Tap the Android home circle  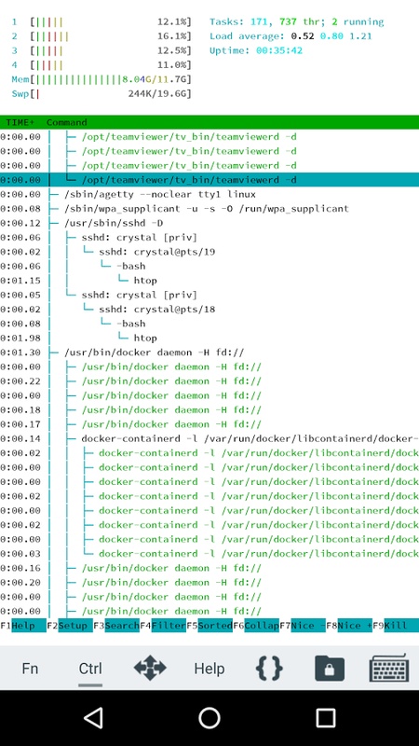tap(209, 717)
